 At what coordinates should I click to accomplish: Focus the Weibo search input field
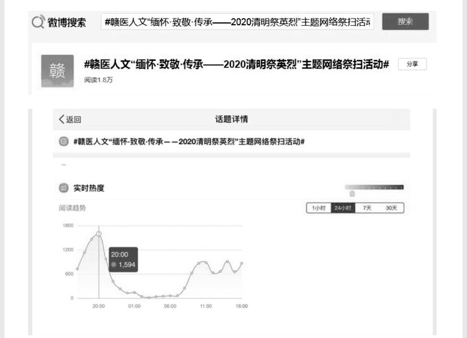pyautogui.click(x=238, y=22)
